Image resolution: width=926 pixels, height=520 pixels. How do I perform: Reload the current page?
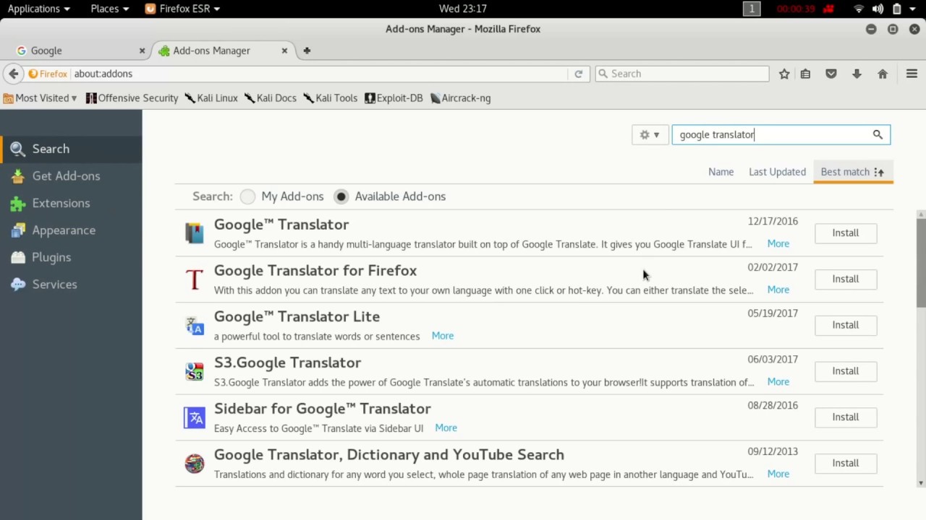(578, 74)
